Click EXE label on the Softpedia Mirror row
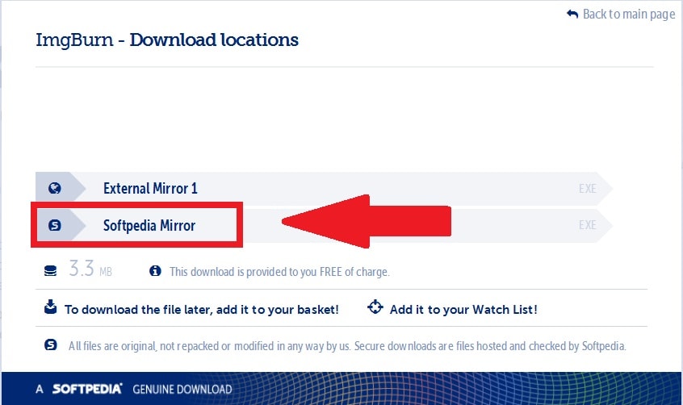The height and width of the screenshot is (405, 683). point(587,225)
